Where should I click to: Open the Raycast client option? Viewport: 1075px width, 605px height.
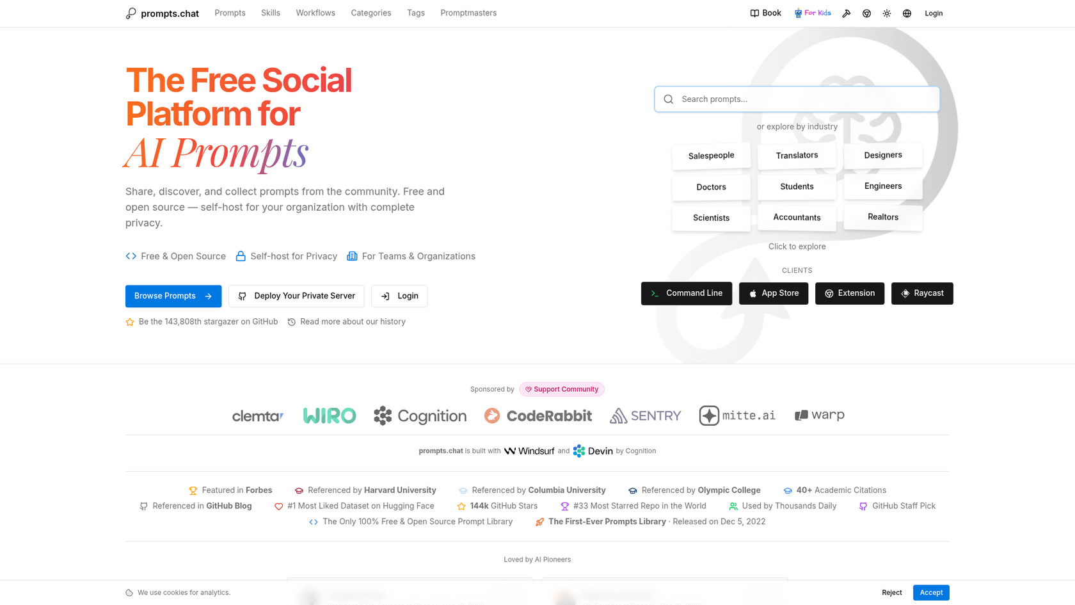tap(922, 293)
